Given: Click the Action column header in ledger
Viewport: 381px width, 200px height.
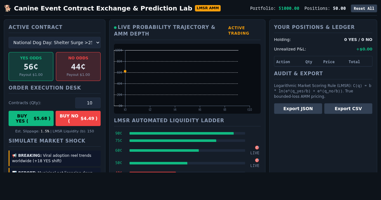Looking at the screenshot, I should (x=283, y=62).
